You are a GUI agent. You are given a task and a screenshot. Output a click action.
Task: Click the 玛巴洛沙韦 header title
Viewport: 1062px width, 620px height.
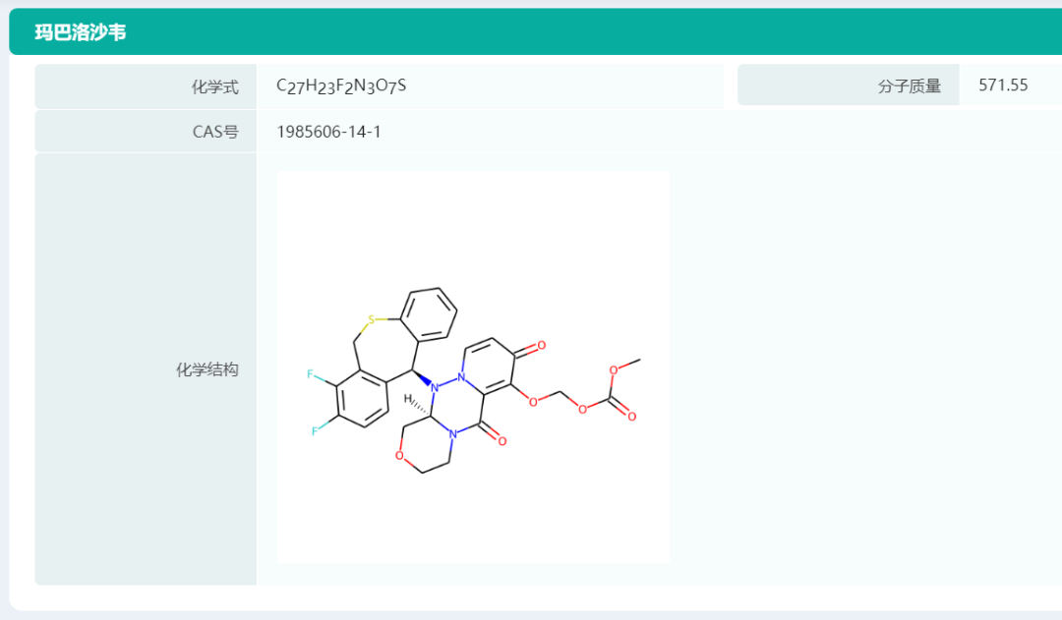click(x=81, y=32)
